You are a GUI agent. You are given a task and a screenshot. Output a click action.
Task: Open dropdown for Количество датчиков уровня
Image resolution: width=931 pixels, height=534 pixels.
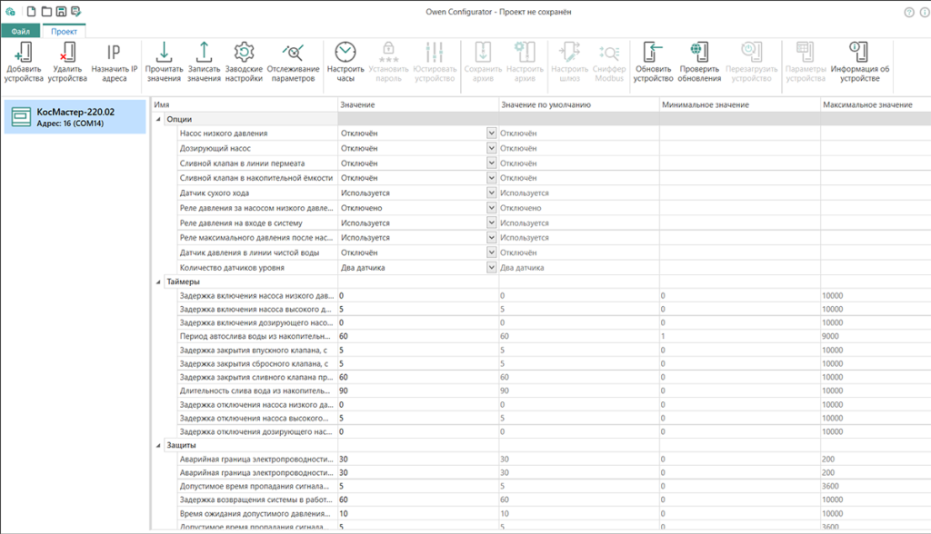491,267
